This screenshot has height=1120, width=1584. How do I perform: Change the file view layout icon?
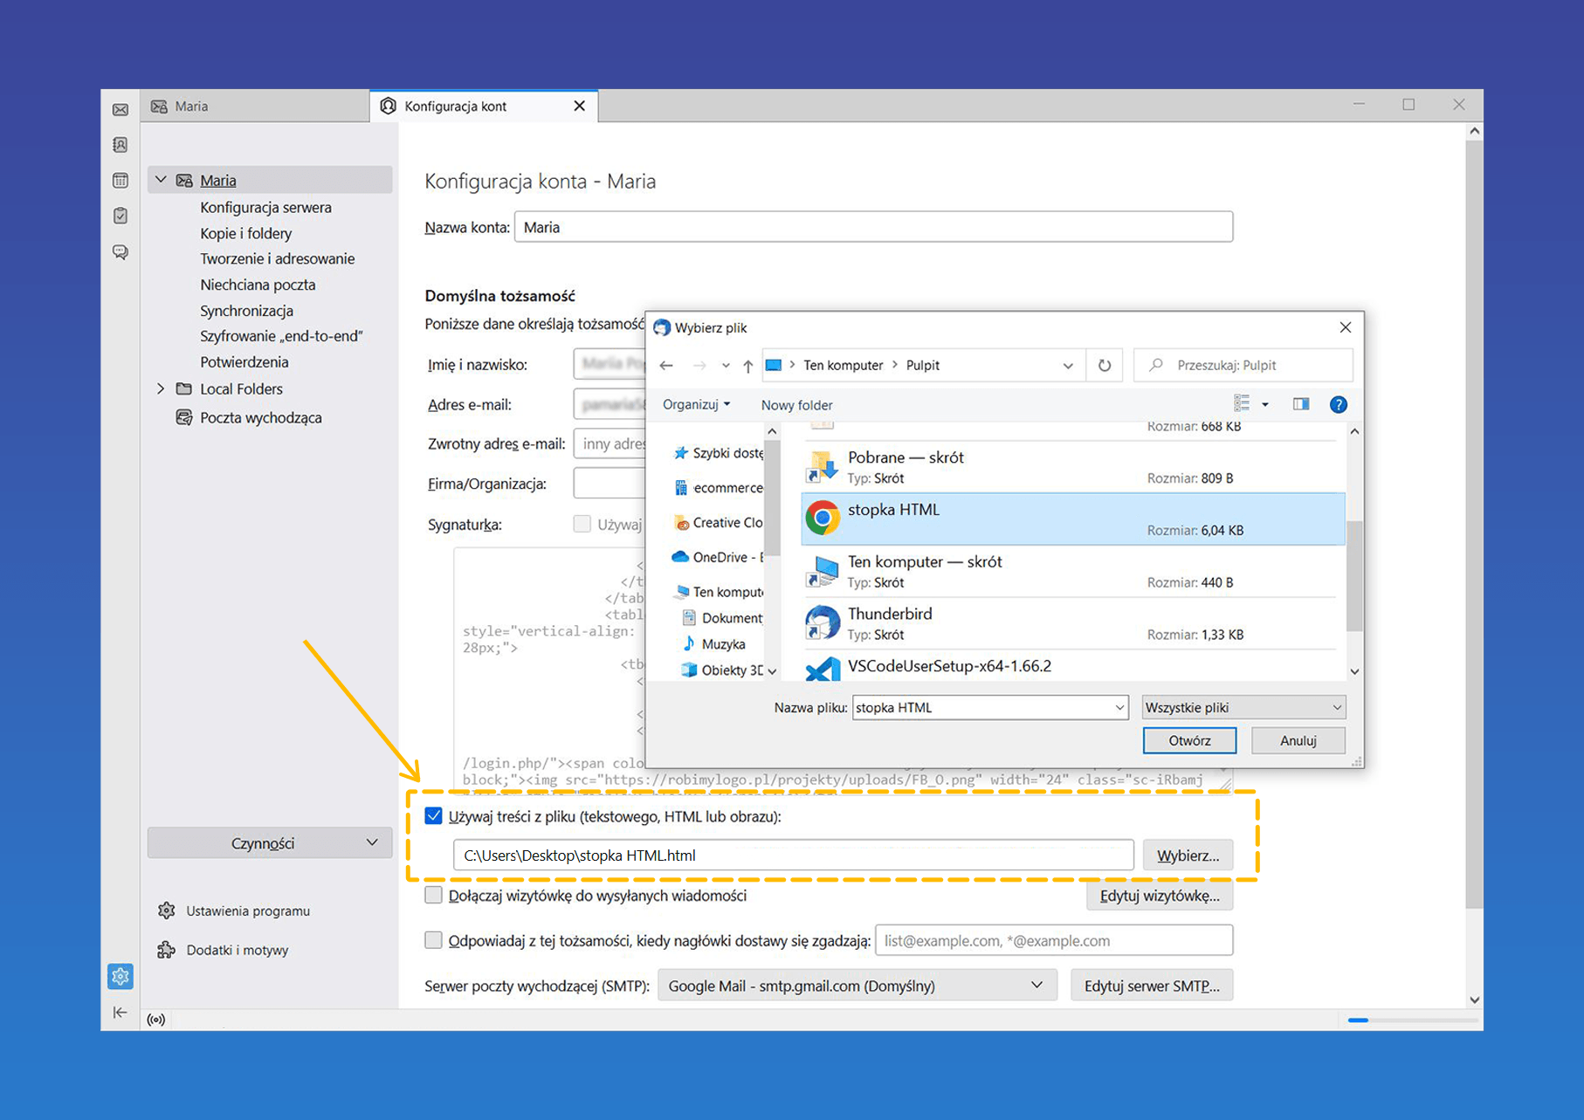pos(1242,404)
